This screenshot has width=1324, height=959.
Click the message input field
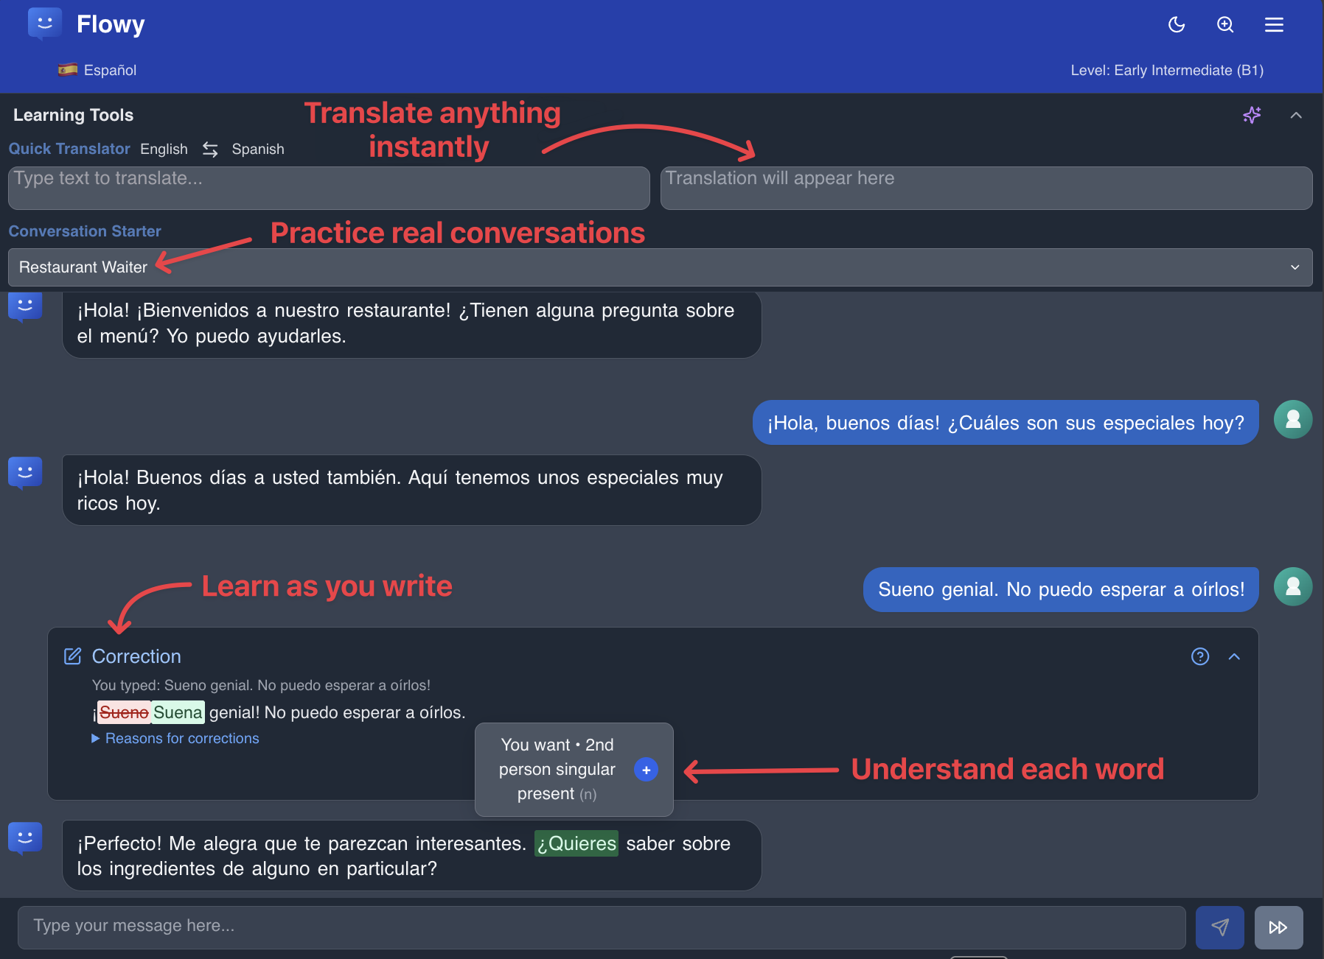click(602, 927)
